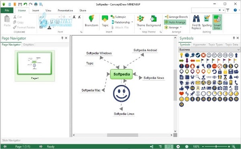Switch to the Graphics tab in Page Navigator
The width and height of the screenshot is (241, 149).
[28, 45]
